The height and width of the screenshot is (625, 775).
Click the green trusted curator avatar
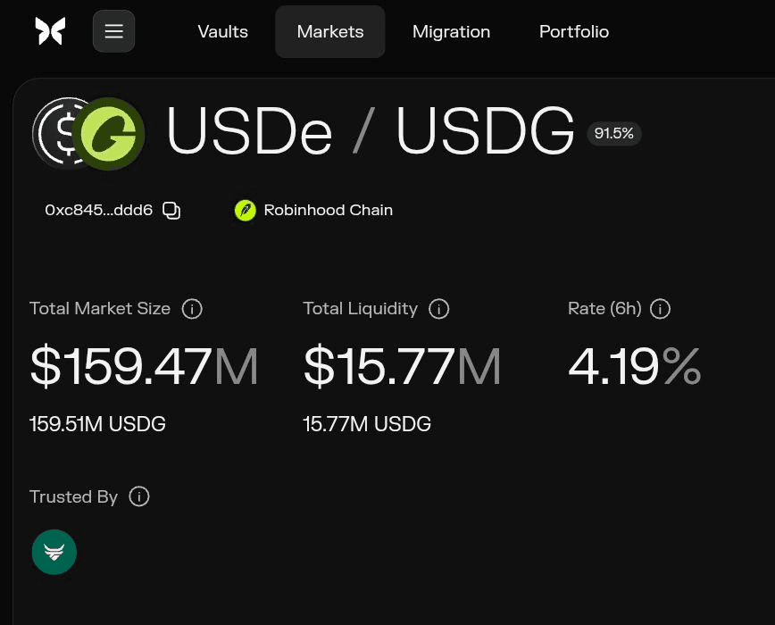pyautogui.click(x=54, y=552)
